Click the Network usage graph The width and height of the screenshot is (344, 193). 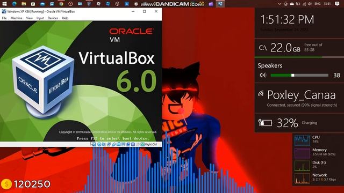(x=302, y=178)
